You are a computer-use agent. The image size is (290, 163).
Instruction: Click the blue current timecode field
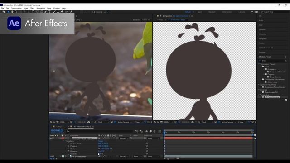(x=57, y=131)
